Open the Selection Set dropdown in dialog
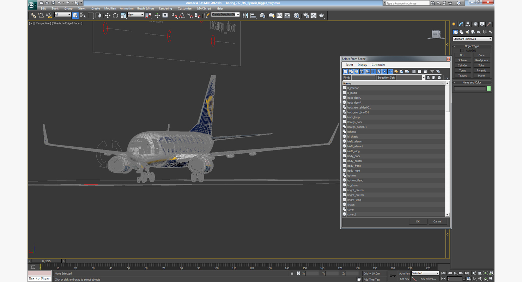The width and height of the screenshot is (522, 282). tap(411, 78)
